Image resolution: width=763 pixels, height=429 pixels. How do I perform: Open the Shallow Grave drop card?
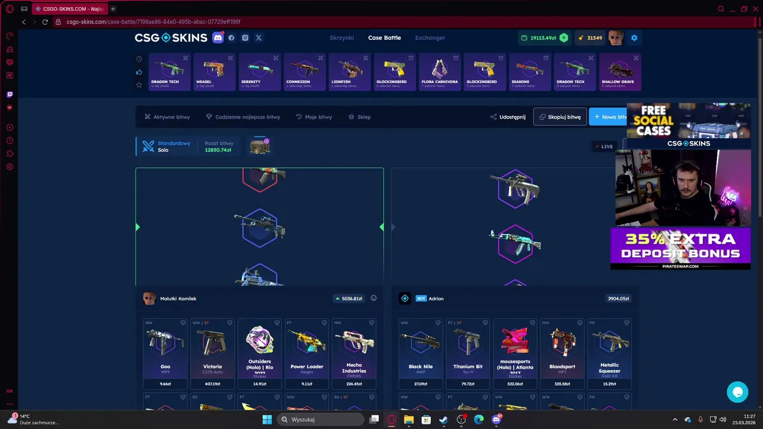point(620,71)
